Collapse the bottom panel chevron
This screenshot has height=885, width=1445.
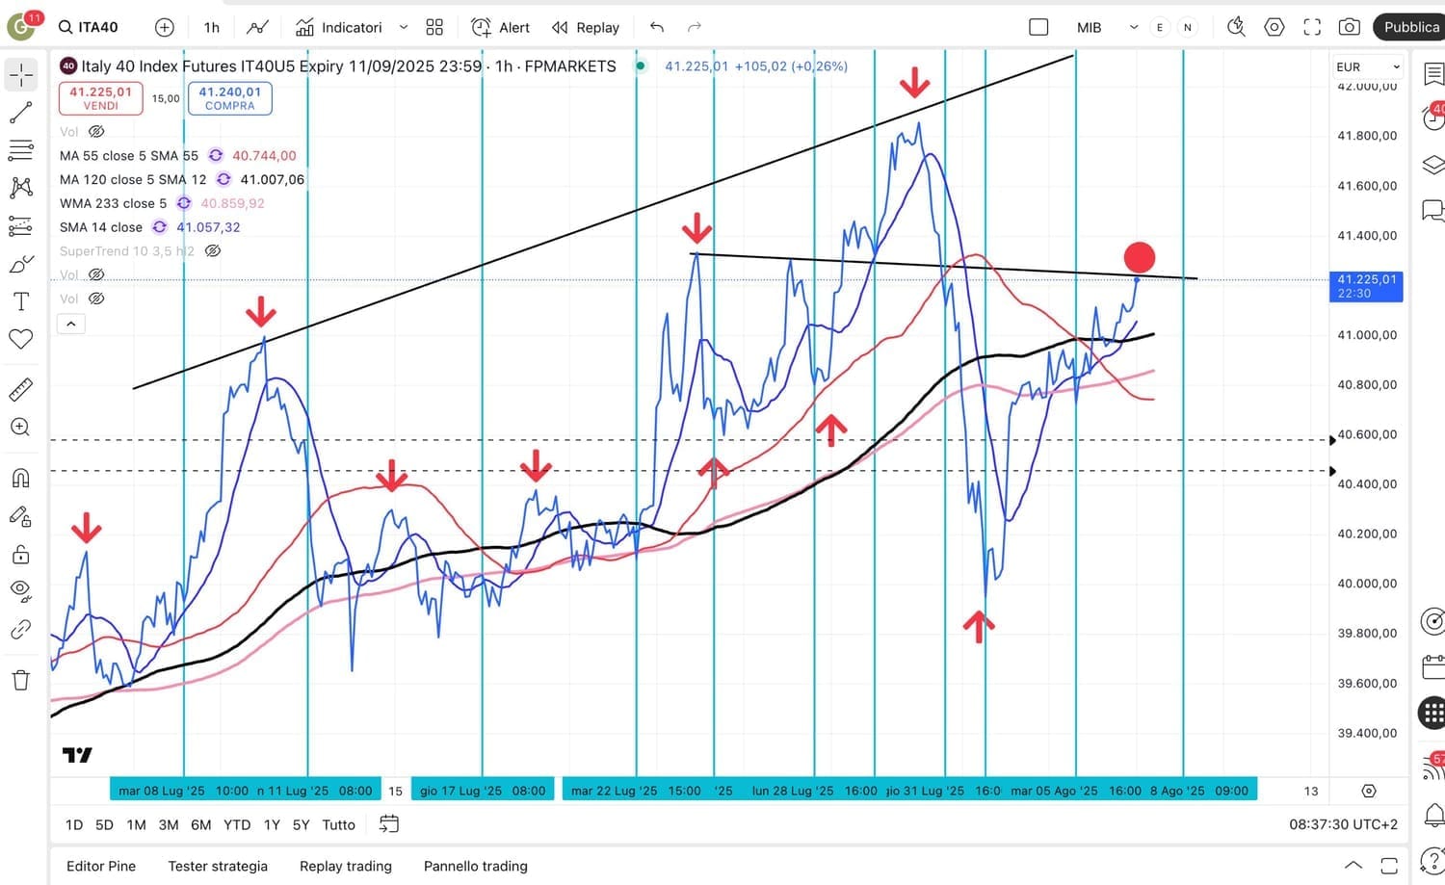click(x=1353, y=865)
